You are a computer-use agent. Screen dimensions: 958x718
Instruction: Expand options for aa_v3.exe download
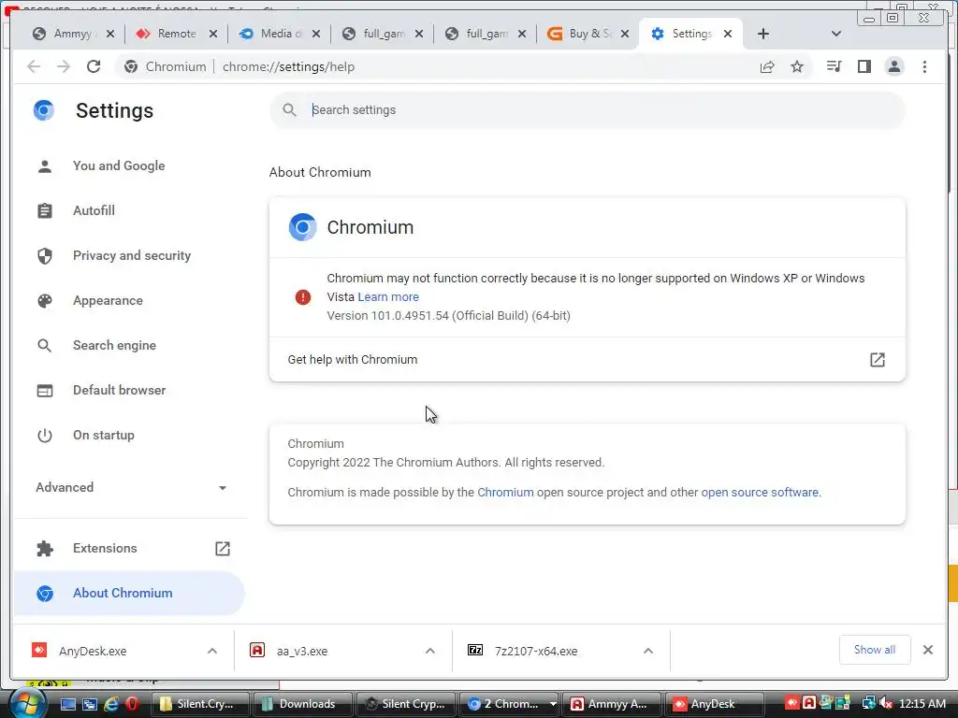coord(430,651)
